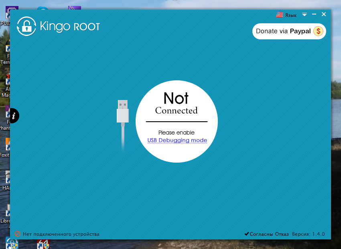Click the Not Connected status circle

(x=177, y=104)
